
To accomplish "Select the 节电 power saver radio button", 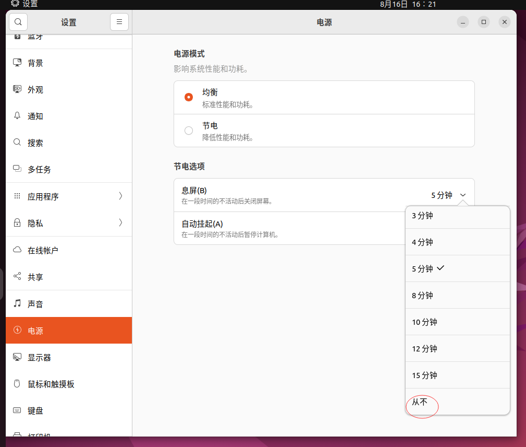I will coord(189,131).
